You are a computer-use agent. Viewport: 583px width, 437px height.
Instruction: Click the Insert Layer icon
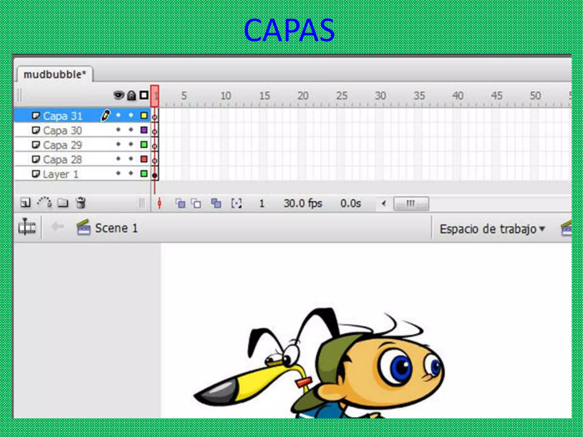coord(25,203)
